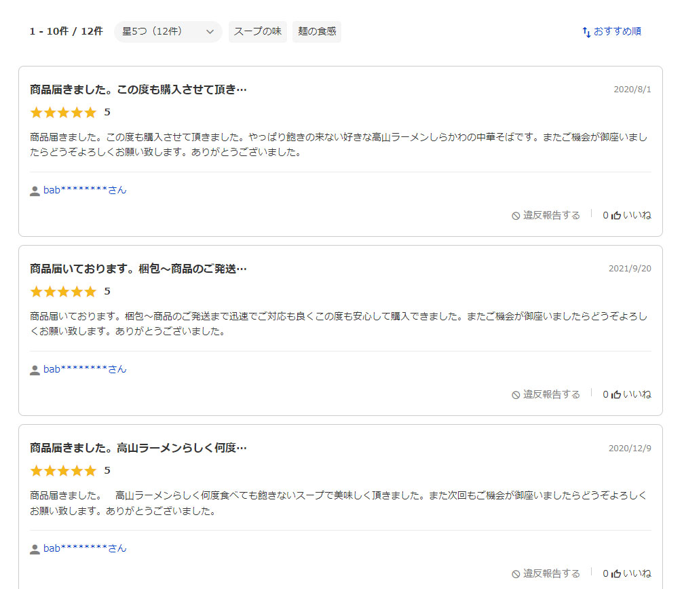
Task: Open the おすすめ順 sort order selector
Action: [611, 31]
